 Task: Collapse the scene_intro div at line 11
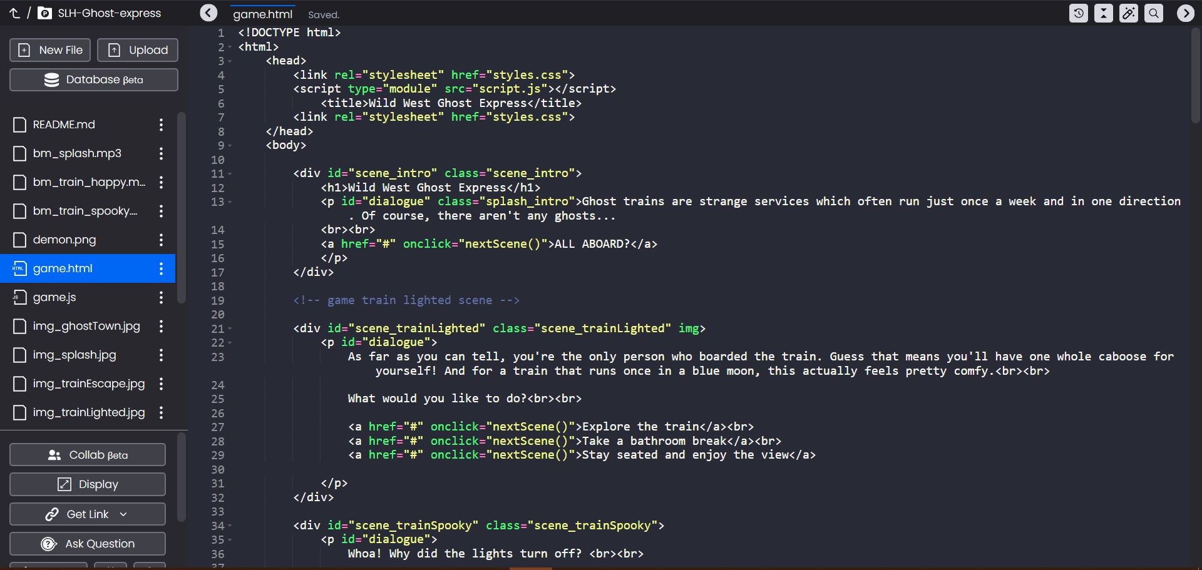pos(230,174)
